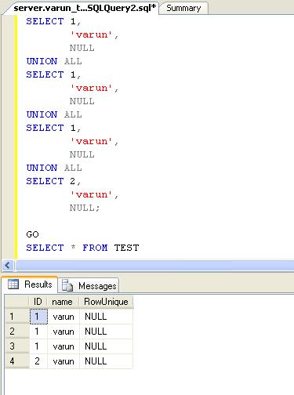This screenshot has width=294, height=395.
Task: Click the Messages tab icon
Action: click(x=67, y=285)
